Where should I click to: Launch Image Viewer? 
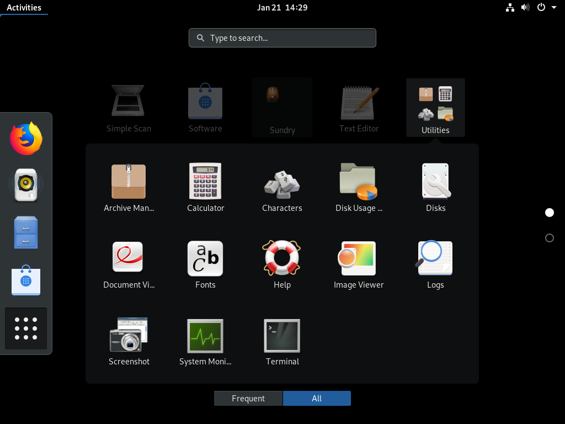pyautogui.click(x=359, y=264)
